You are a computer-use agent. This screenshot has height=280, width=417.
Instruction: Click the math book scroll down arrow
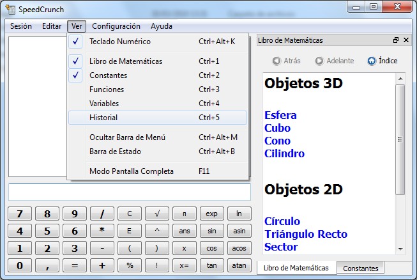click(x=400, y=249)
